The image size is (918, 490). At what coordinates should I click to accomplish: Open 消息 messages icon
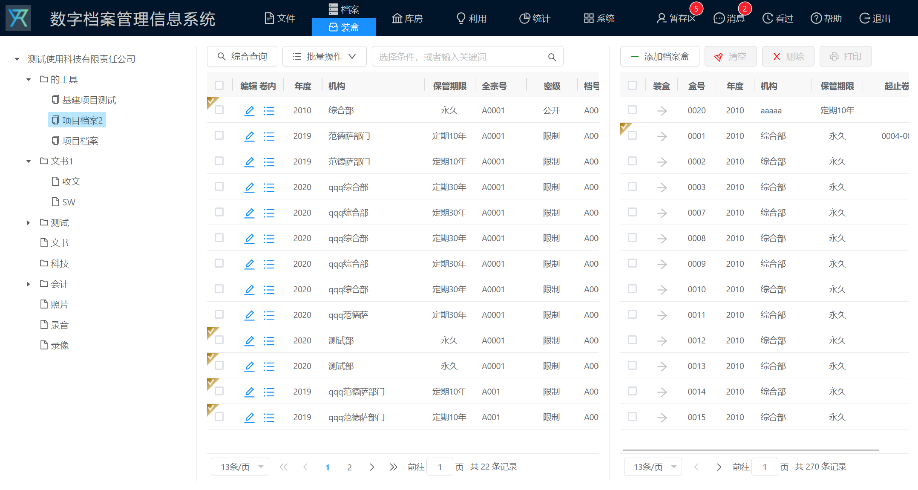point(719,18)
